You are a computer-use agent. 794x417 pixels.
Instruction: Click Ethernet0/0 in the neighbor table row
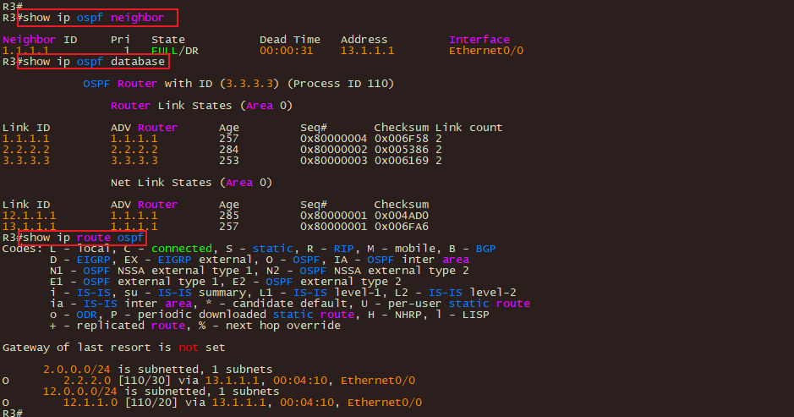tap(486, 51)
